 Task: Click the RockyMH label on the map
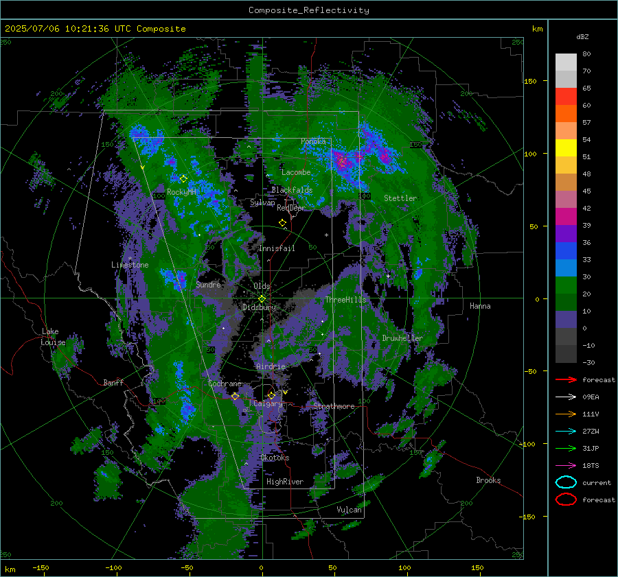181,192
